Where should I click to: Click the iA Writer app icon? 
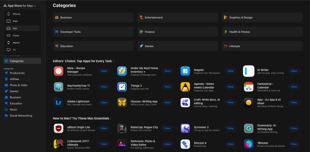pos(249,71)
